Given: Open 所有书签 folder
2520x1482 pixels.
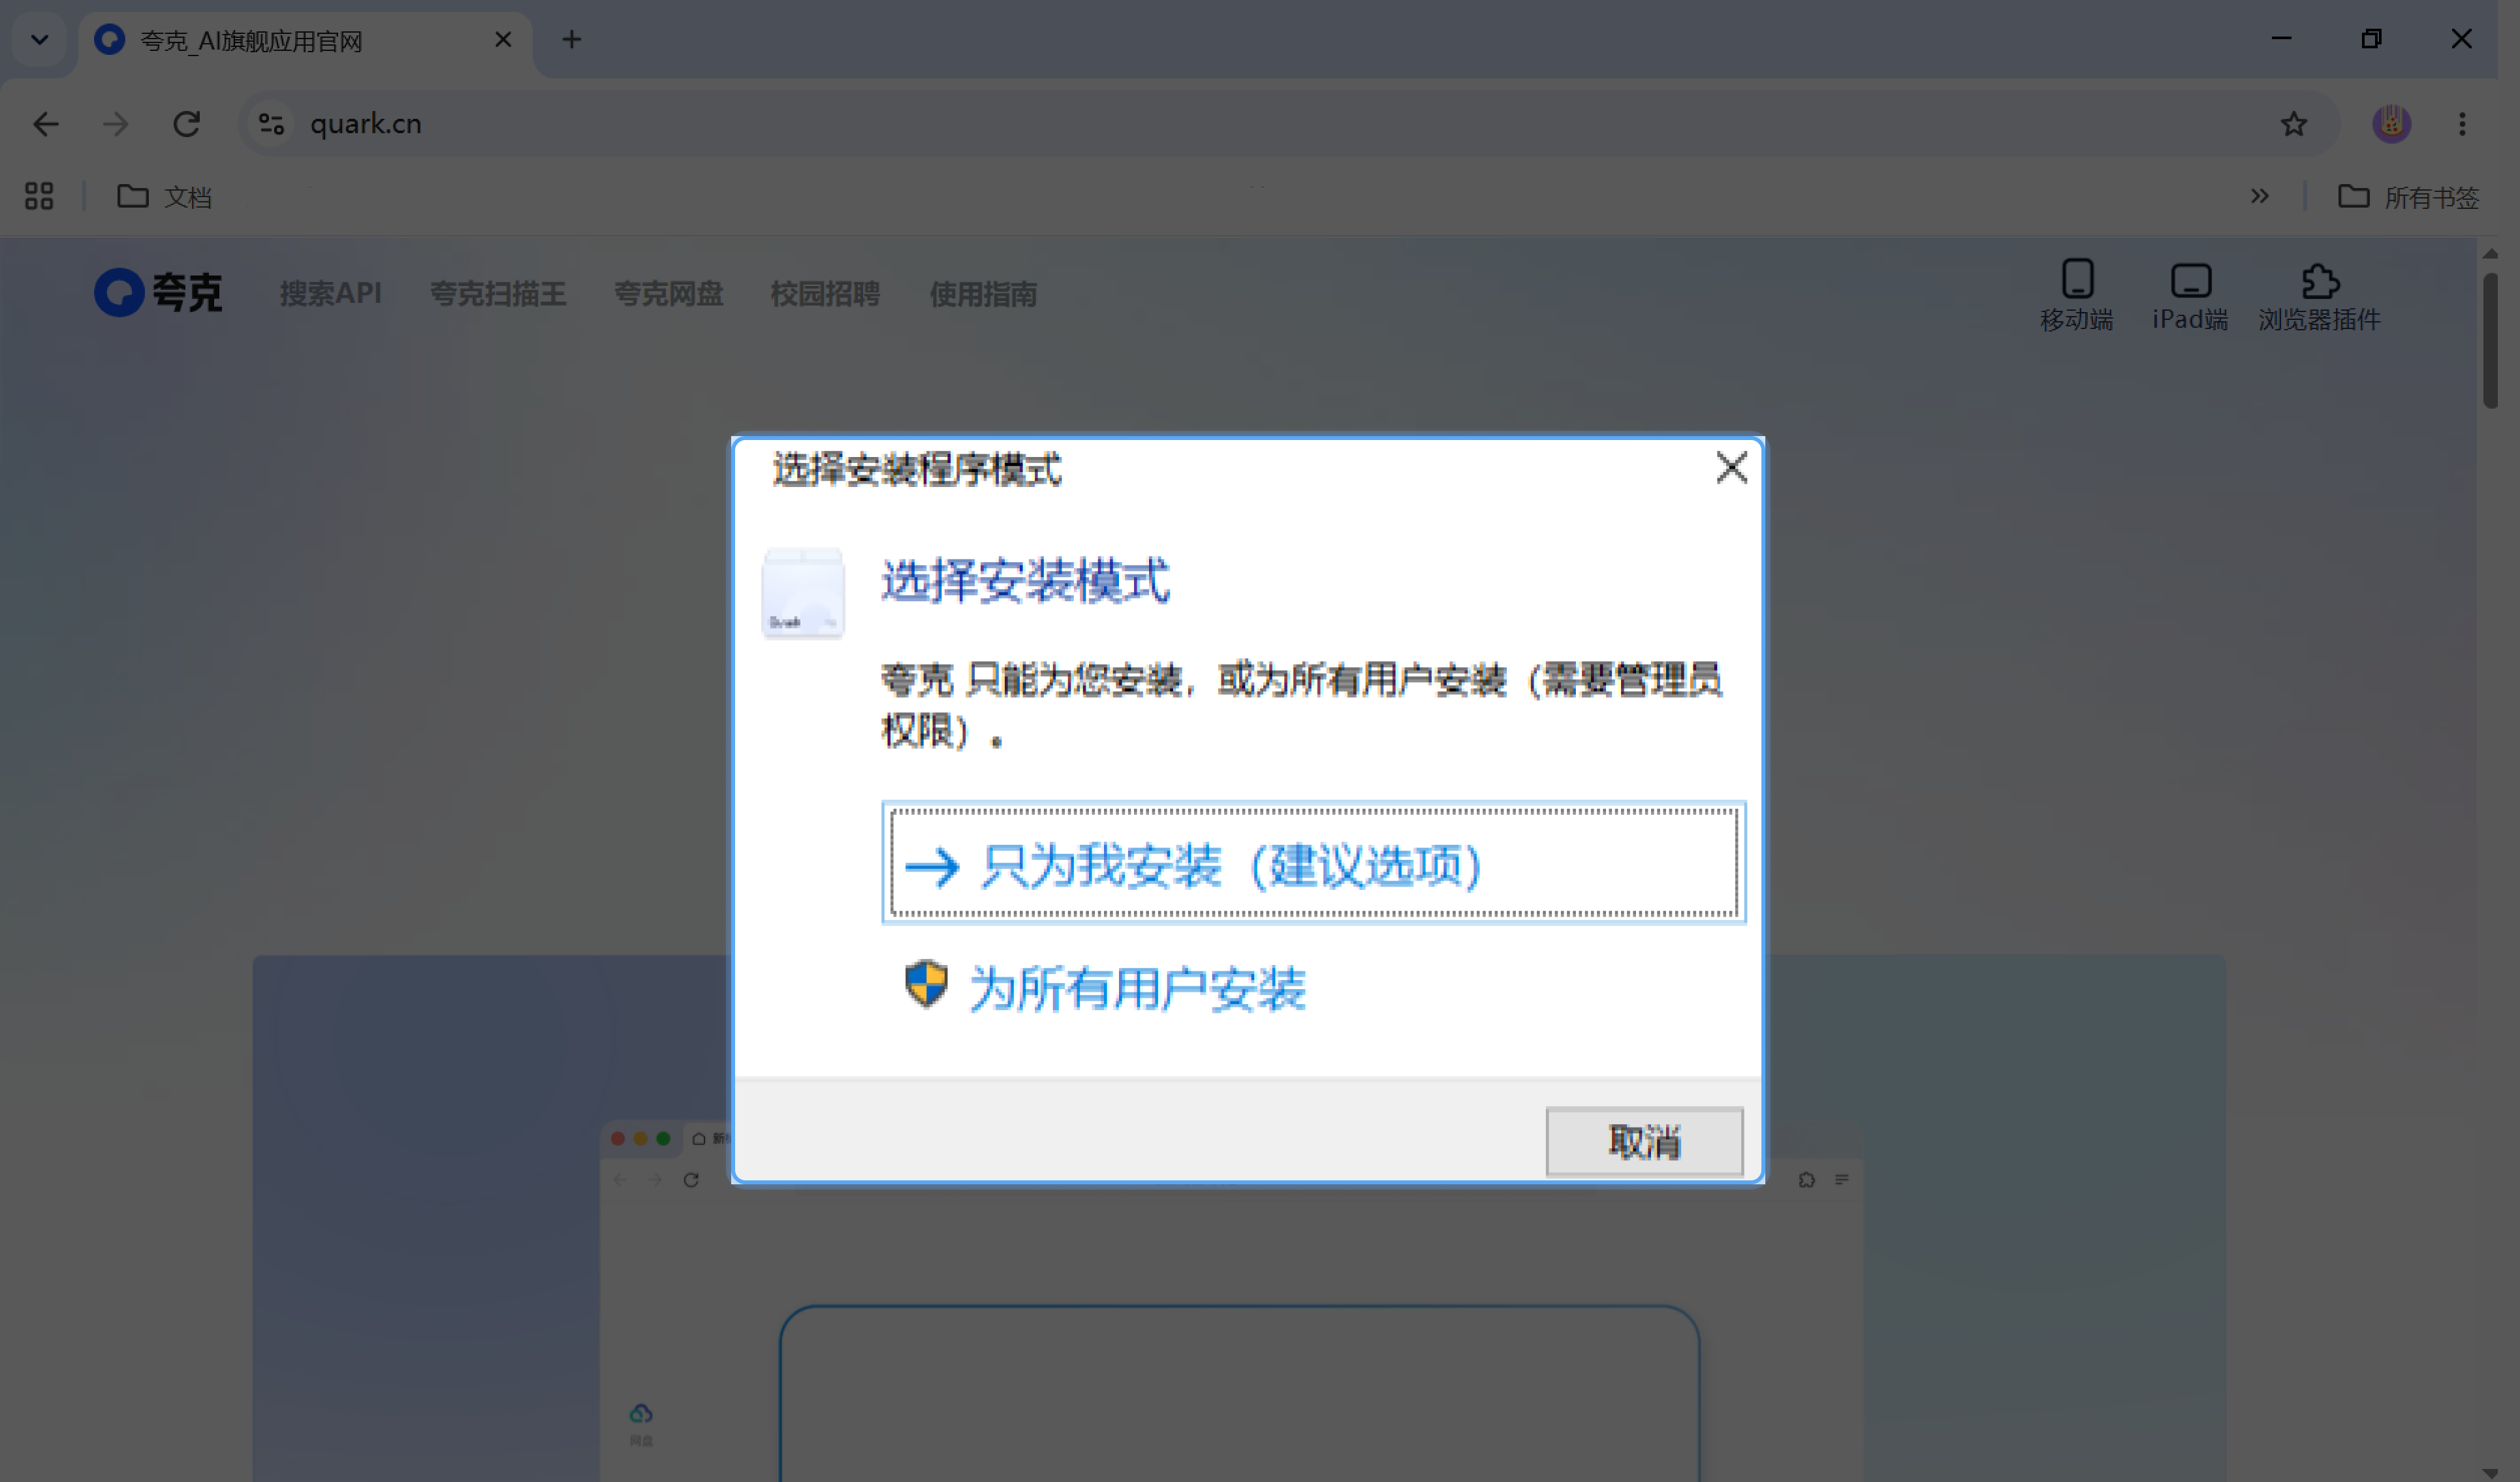Looking at the screenshot, I should tap(2408, 197).
